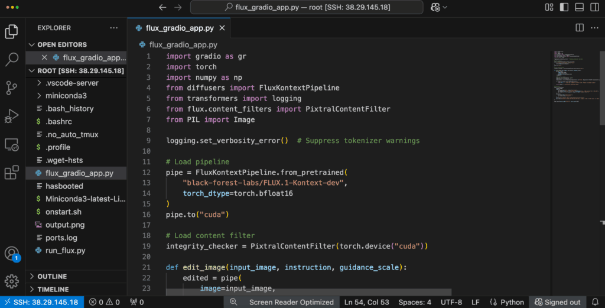Toggle bottom panel visibility
The image size is (605, 308).
point(579,7)
